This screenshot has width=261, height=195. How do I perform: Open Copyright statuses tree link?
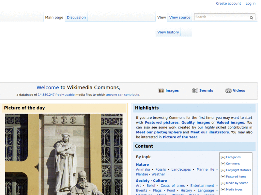point(238,170)
